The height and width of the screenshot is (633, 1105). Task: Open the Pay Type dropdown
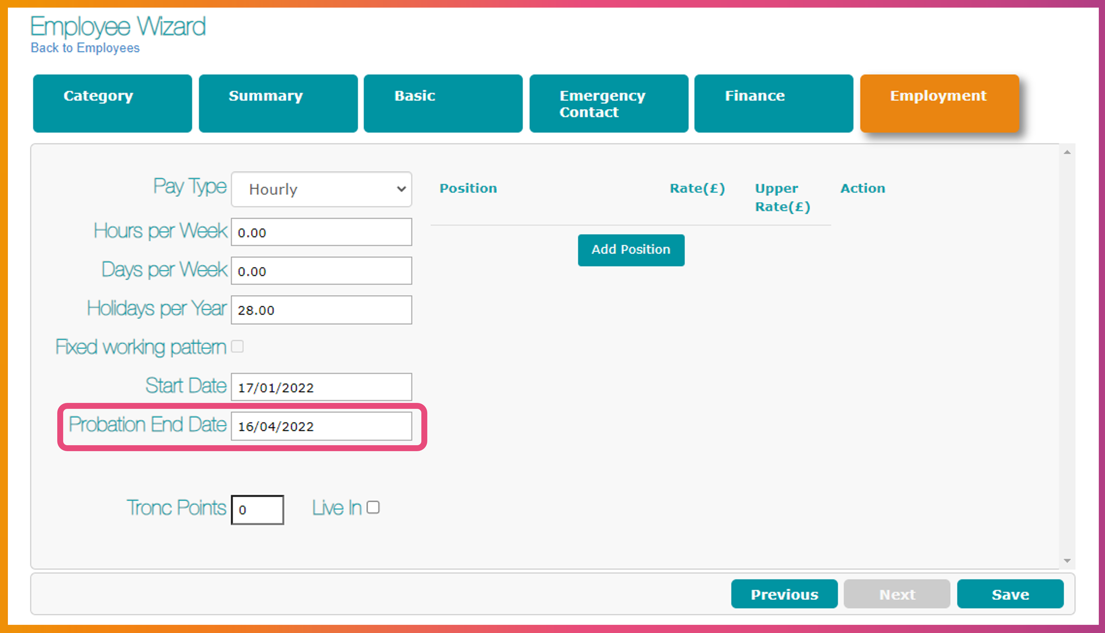pyautogui.click(x=321, y=189)
